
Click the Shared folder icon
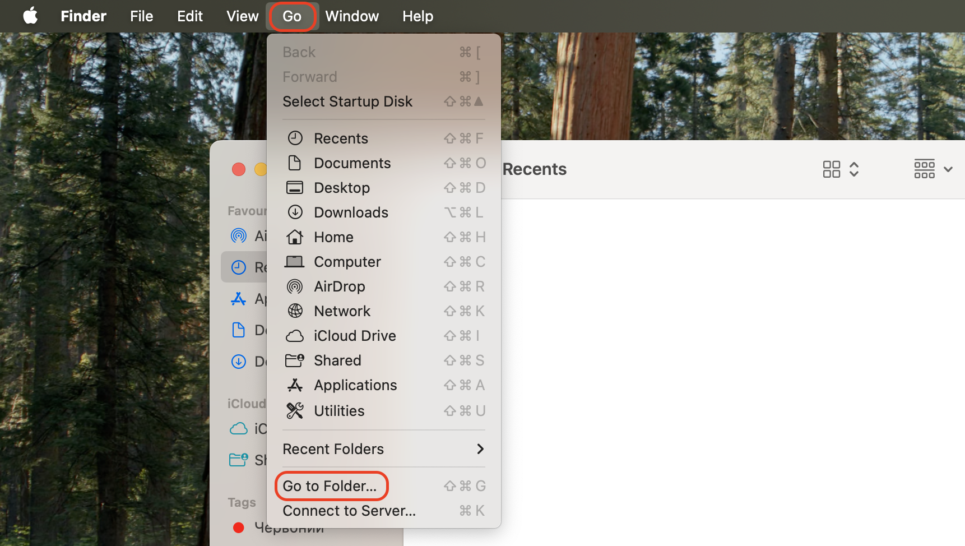[295, 360]
